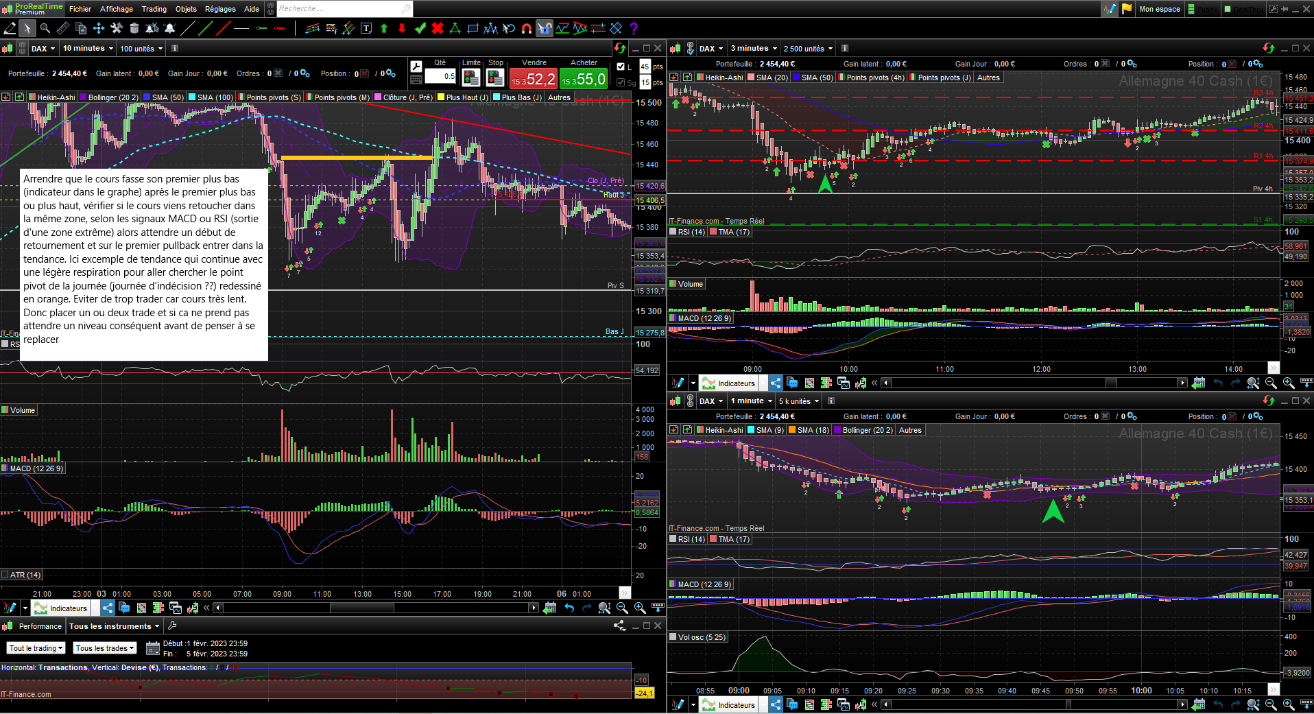Viewport: 1314px width, 714px height.
Task: Open the Affichage menu
Action: [x=117, y=9]
